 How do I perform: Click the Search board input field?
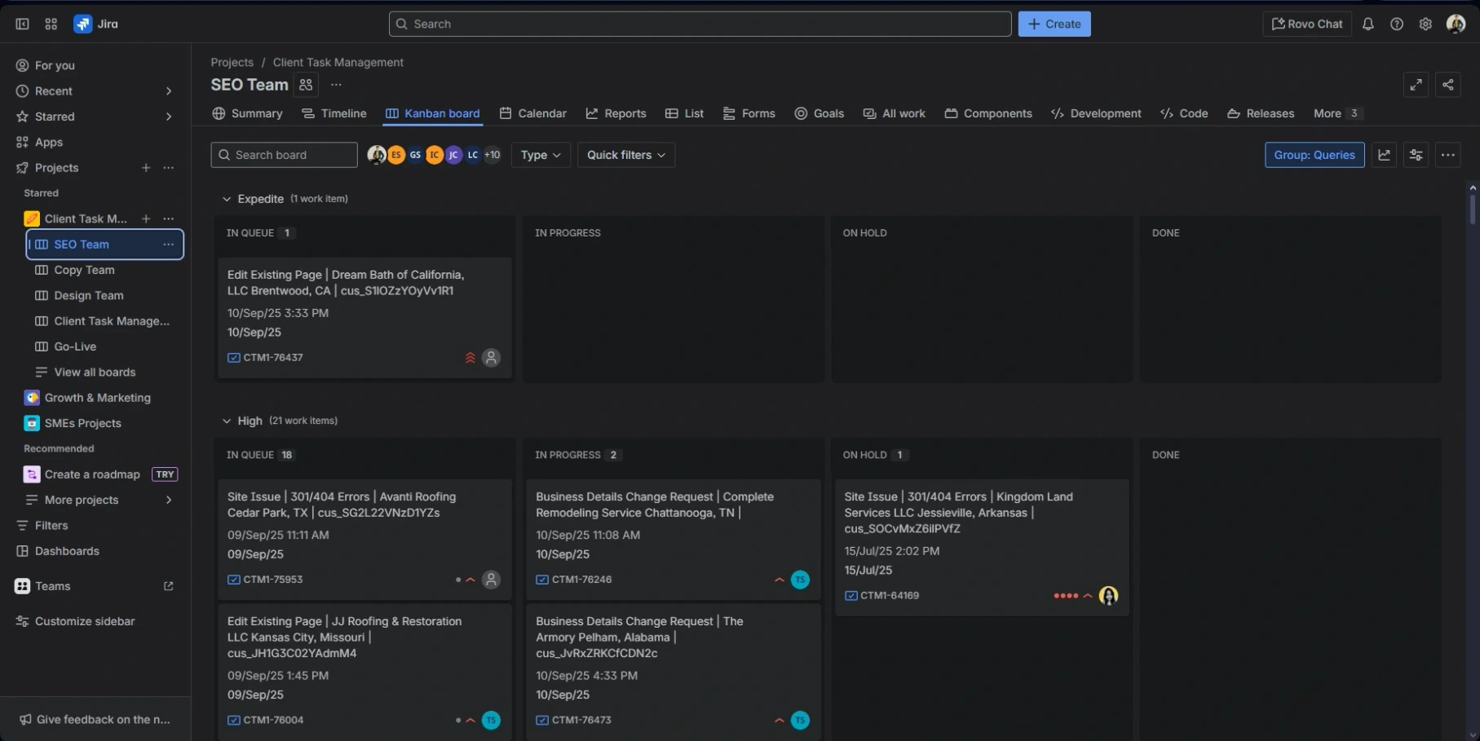pyautogui.click(x=284, y=155)
